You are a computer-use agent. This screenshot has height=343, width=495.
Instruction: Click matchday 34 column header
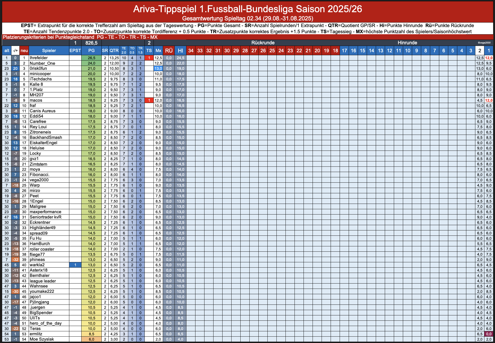click(191, 50)
